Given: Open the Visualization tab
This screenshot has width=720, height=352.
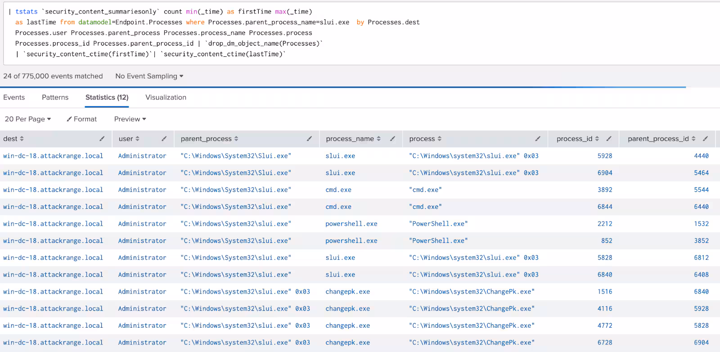Looking at the screenshot, I should pos(166,97).
